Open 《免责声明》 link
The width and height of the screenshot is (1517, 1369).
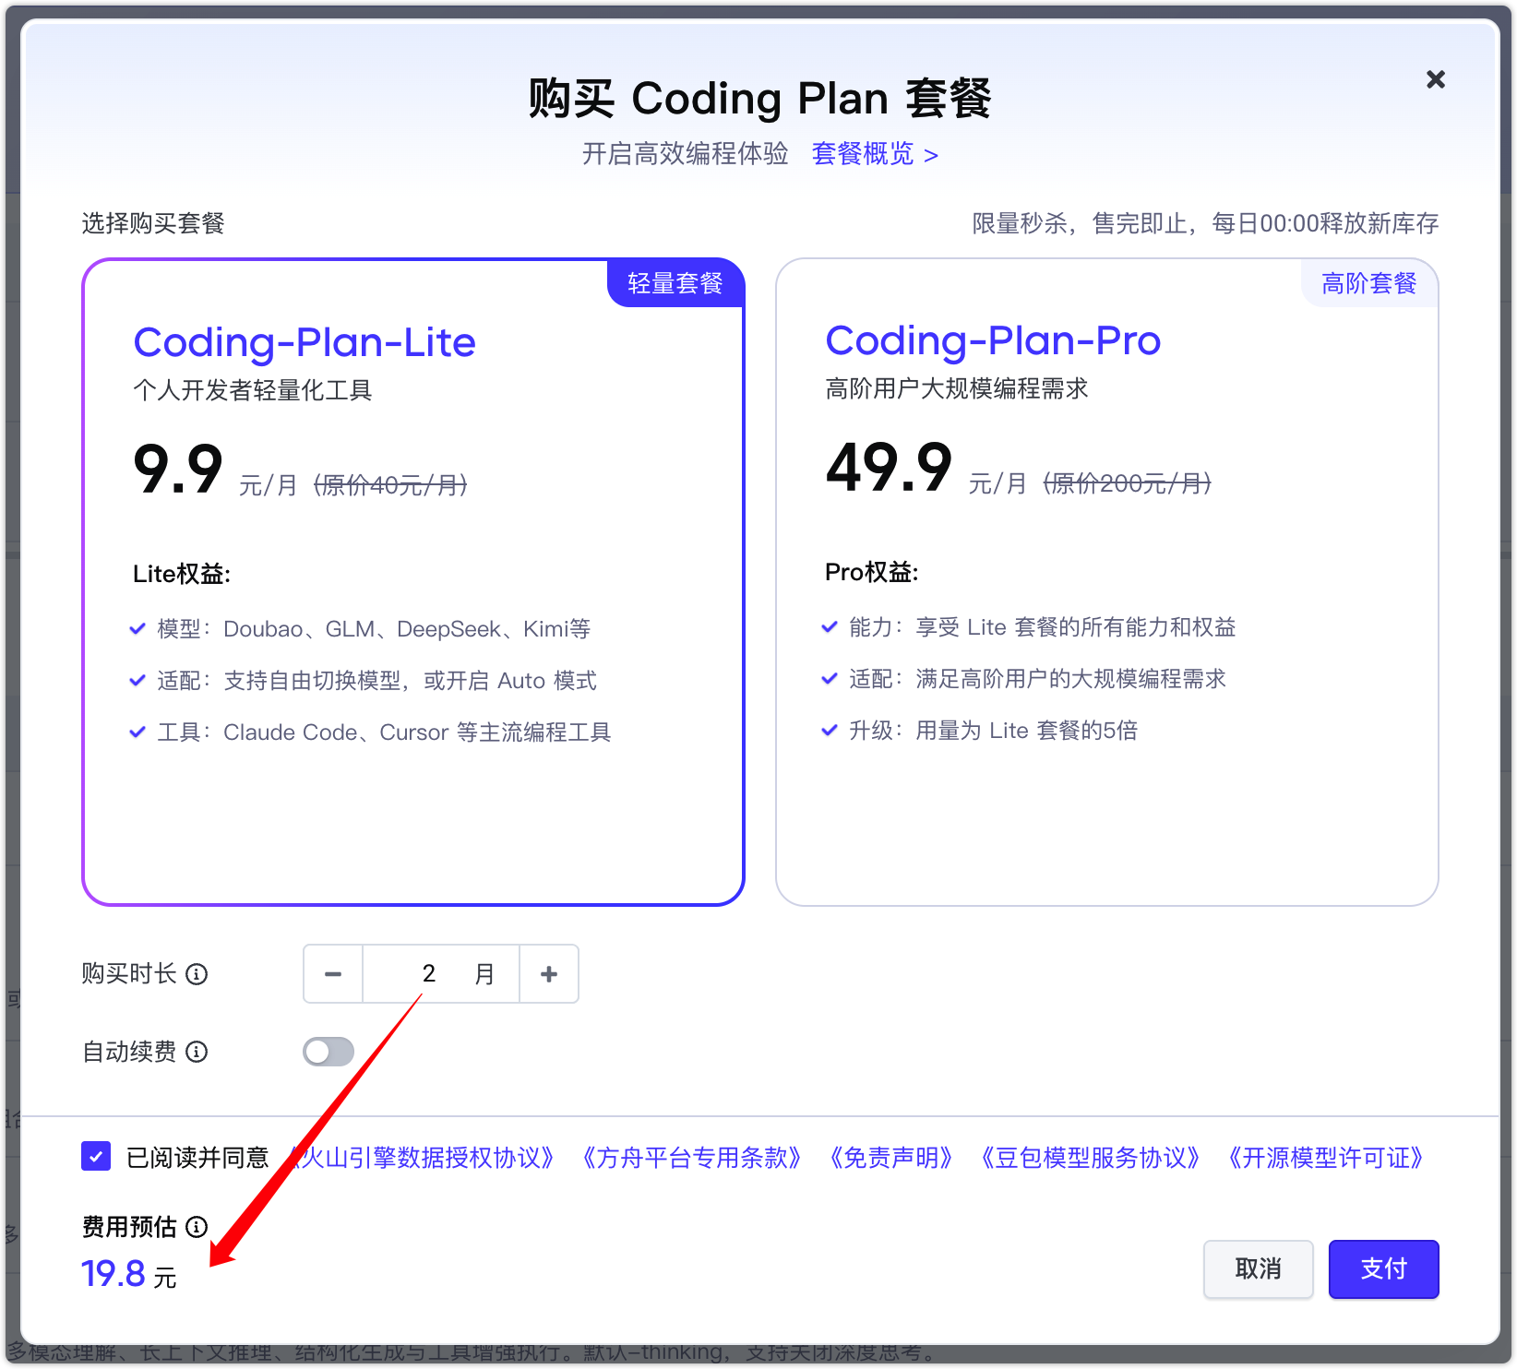click(890, 1158)
